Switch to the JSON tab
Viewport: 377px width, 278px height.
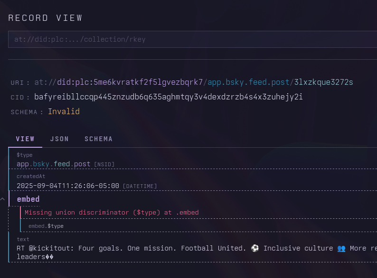pos(59,139)
